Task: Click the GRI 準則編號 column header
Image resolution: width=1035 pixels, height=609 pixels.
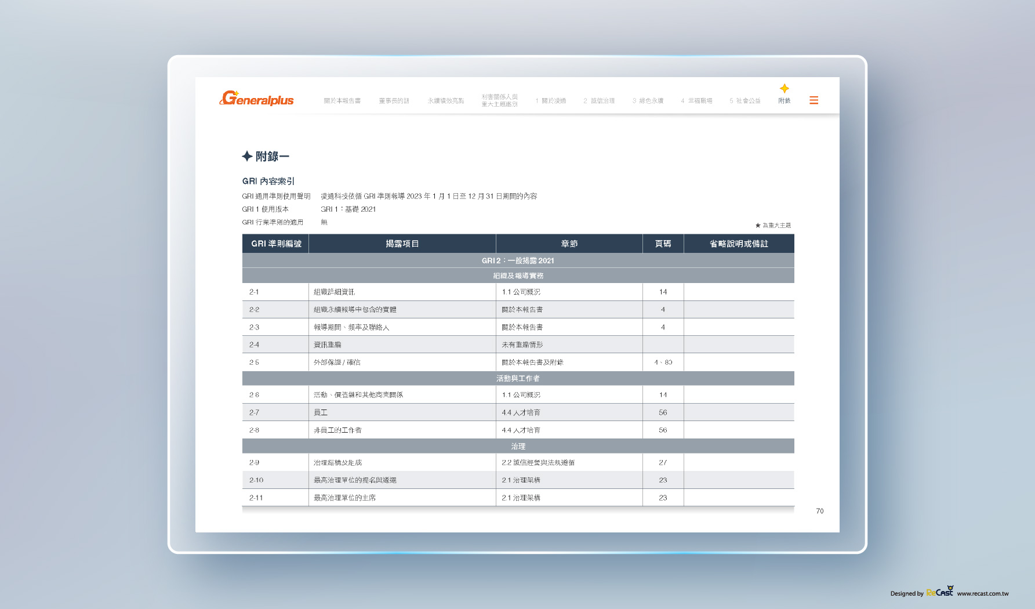Action: pyautogui.click(x=276, y=244)
